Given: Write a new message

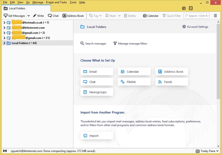Looking at the screenshot, I should coord(38,16).
